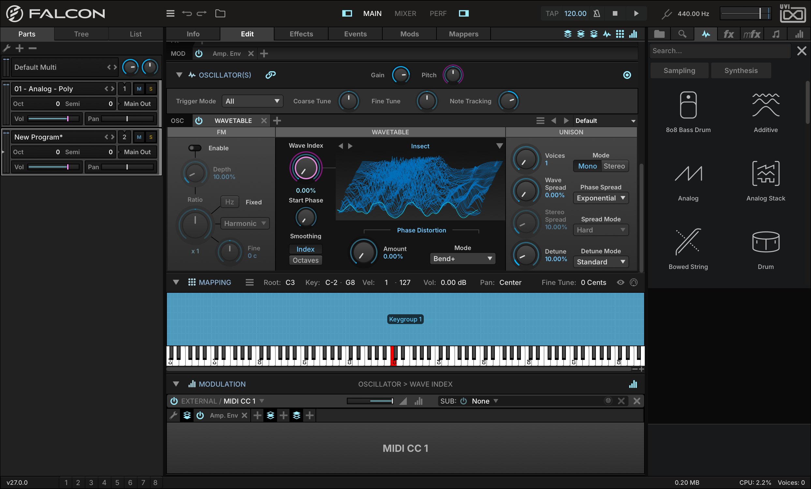
Task: Open the file browser folder icon
Action: [220, 13]
